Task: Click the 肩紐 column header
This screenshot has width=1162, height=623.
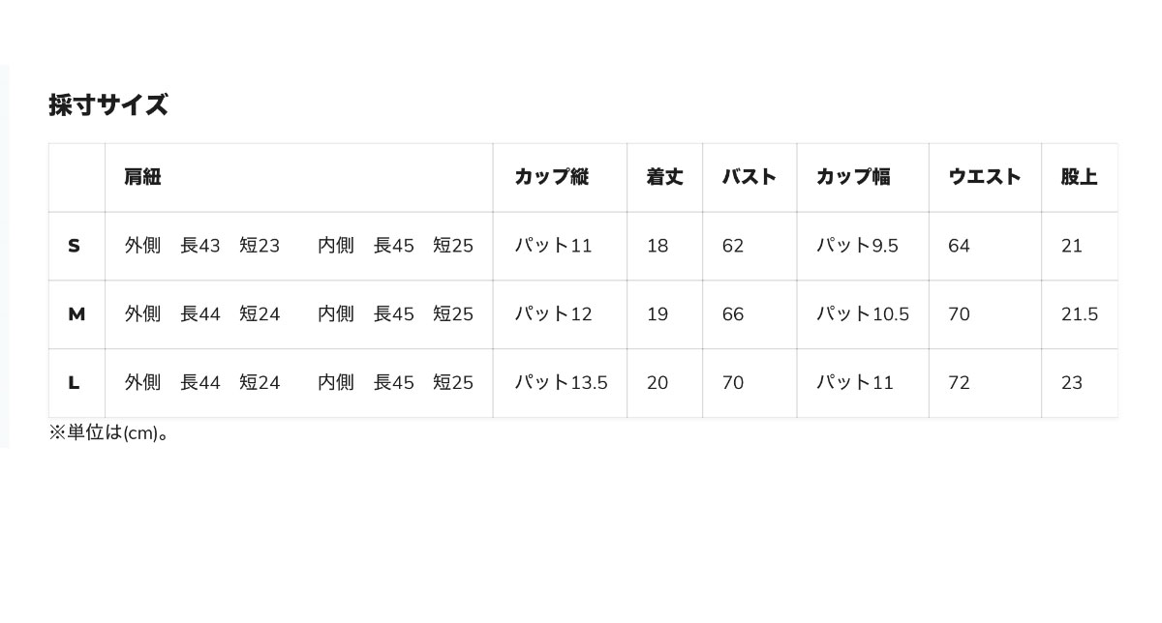Action: pyautogui.click(x=142, y=177)
